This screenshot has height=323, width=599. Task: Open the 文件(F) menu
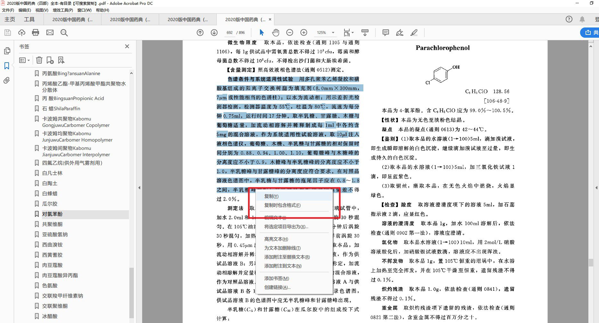click(x=8, y=10)
